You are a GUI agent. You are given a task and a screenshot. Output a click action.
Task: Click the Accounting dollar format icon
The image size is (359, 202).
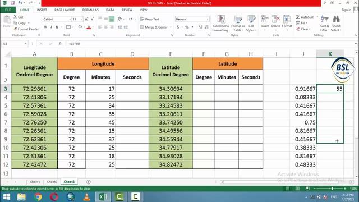coord(178,27)
